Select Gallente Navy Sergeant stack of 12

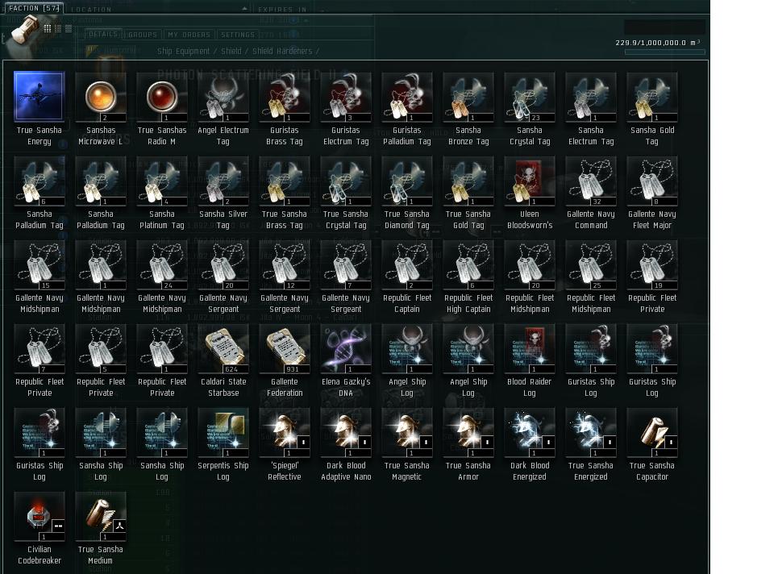(285, 264)
